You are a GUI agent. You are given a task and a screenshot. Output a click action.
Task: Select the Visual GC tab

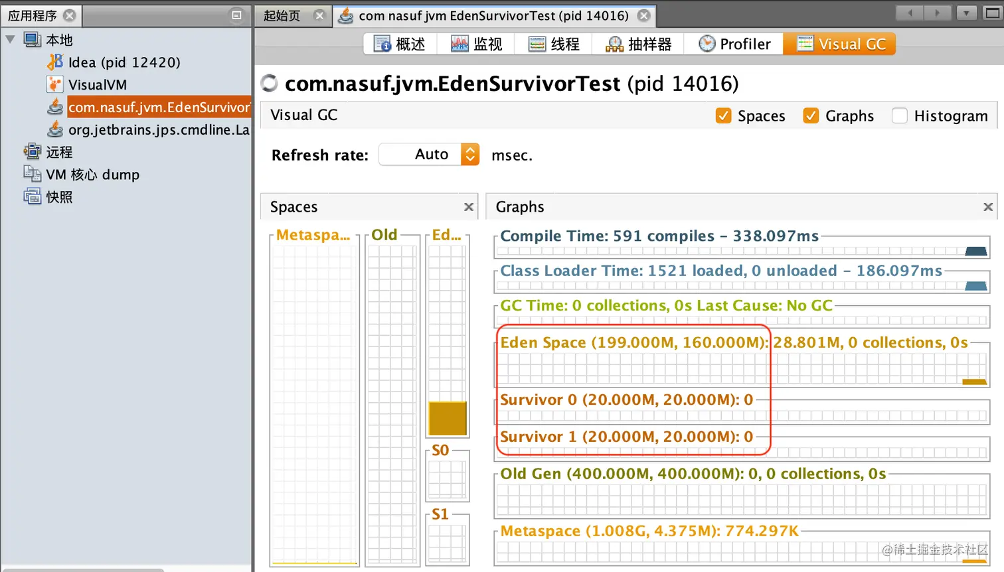tap(840, 44)
